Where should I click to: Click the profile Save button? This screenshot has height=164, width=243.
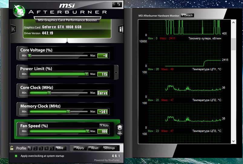coord(61,148)
